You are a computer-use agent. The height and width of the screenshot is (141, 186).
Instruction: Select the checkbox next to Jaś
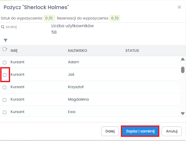4,75
